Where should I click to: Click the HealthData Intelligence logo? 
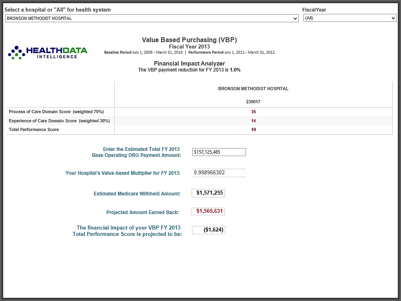(x=48, y=52)
